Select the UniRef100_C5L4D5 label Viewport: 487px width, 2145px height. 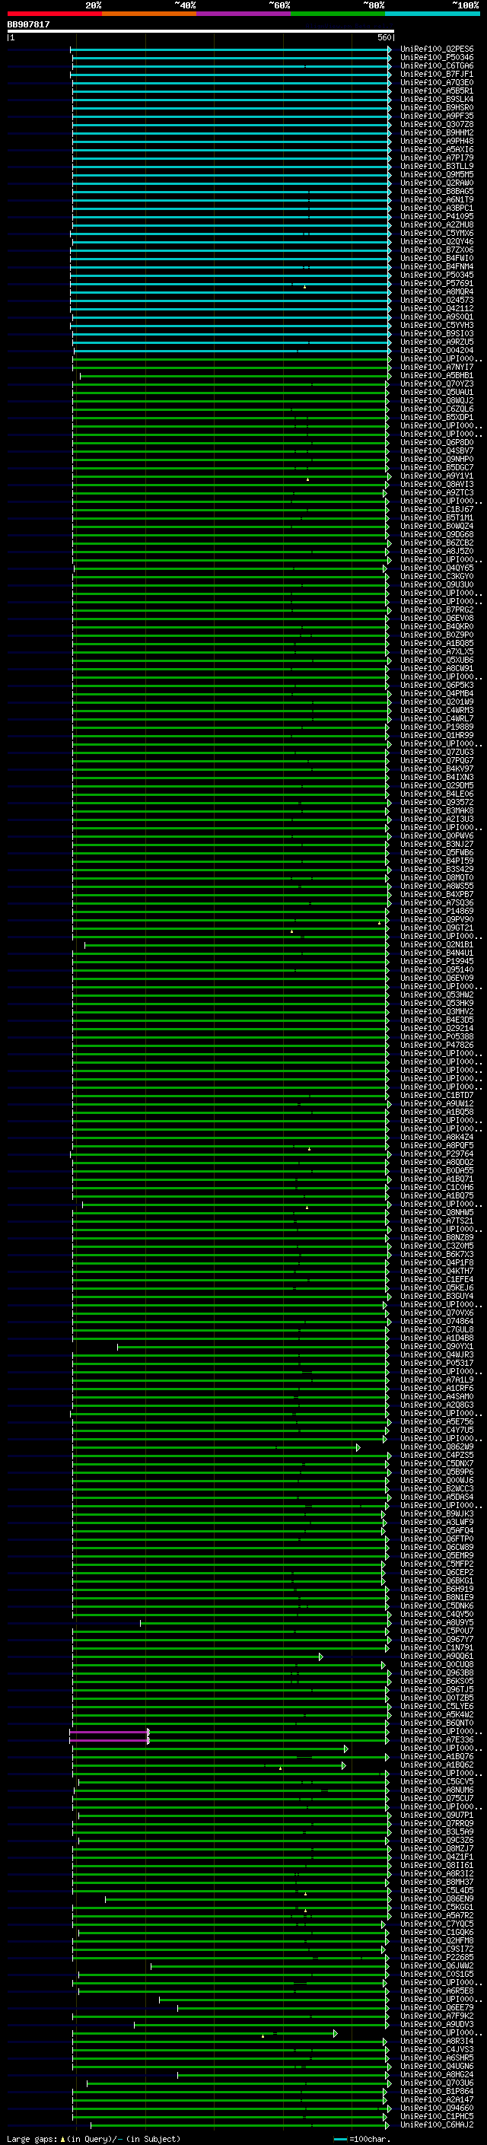[436, 1890]
